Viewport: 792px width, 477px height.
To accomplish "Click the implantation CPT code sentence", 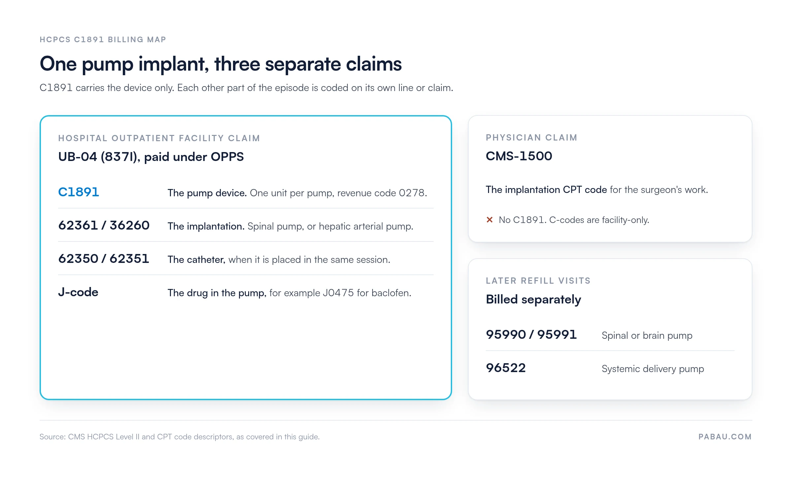I will click(597, 190).
